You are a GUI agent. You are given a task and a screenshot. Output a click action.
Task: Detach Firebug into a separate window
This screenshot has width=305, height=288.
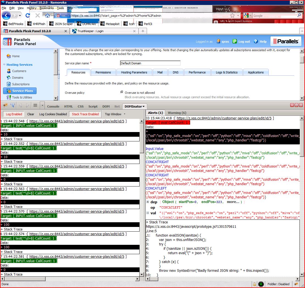(x=296, y=105)
